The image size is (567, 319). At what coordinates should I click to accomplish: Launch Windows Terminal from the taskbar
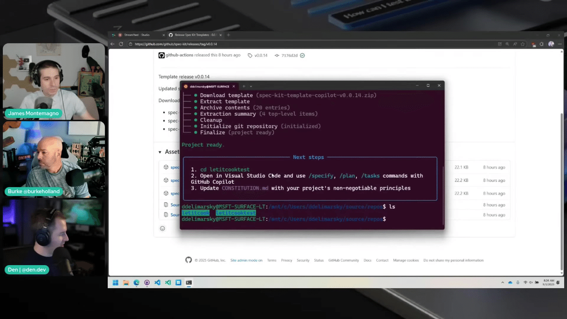tap(189, 282)
